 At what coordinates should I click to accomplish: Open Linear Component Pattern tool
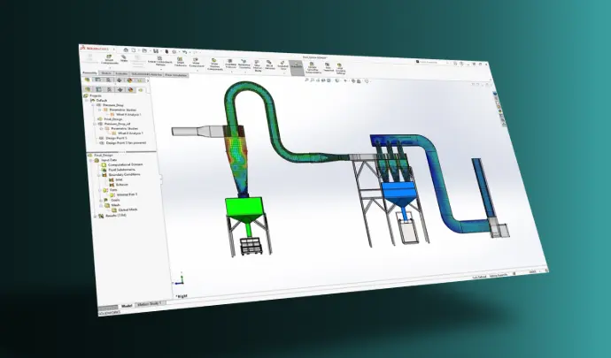(x=159, y=61)
